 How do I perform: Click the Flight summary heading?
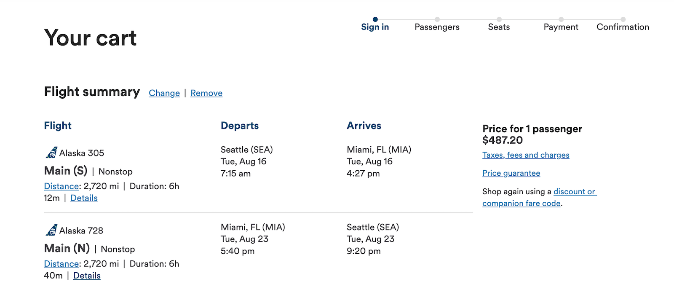point(92,91)
